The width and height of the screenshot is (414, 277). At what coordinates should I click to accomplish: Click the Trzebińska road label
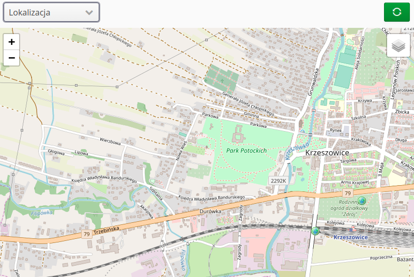tap(106, 229)
